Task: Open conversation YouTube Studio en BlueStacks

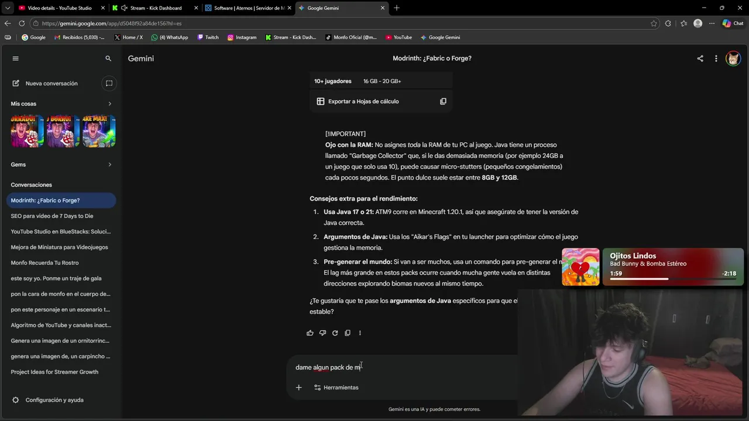Action: (61, 232)
